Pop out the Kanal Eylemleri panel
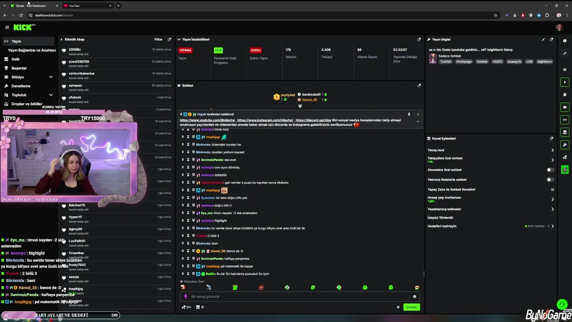 click(x=551, y=139)
